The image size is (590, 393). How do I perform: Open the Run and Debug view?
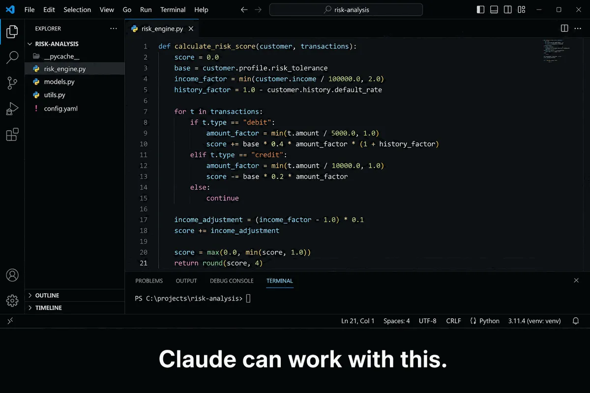coord(12,109)
